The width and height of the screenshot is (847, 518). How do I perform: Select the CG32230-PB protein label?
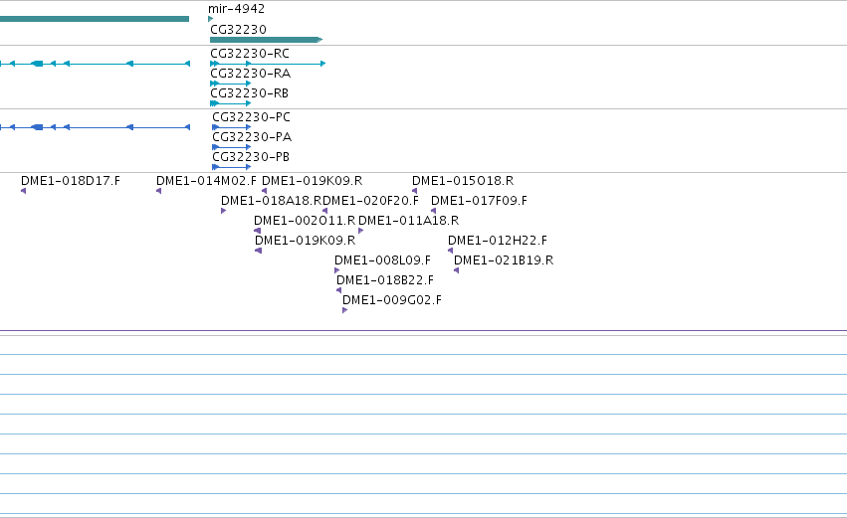click(251, 157)
